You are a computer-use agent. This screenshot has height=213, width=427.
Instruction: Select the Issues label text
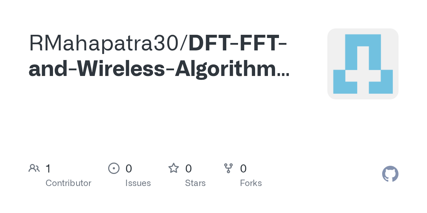coord(138,183)
